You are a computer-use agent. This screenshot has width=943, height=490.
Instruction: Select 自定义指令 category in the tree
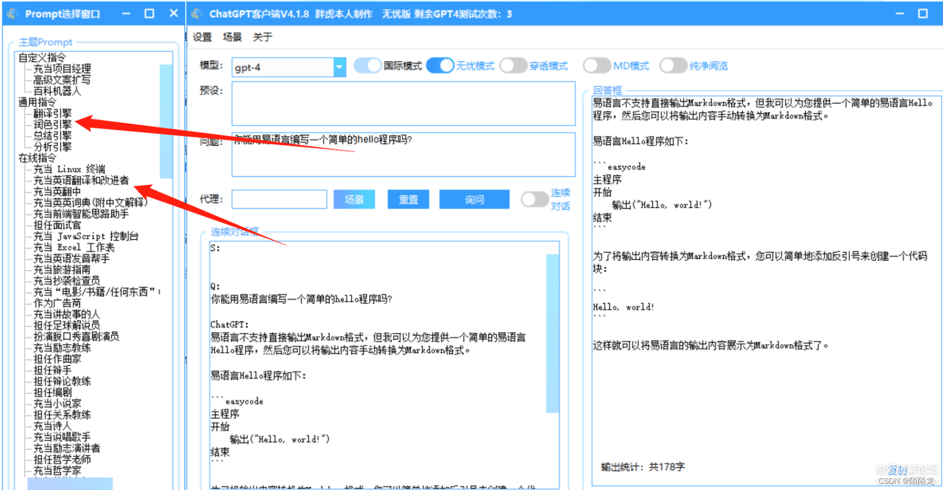[x=42, y=57]
